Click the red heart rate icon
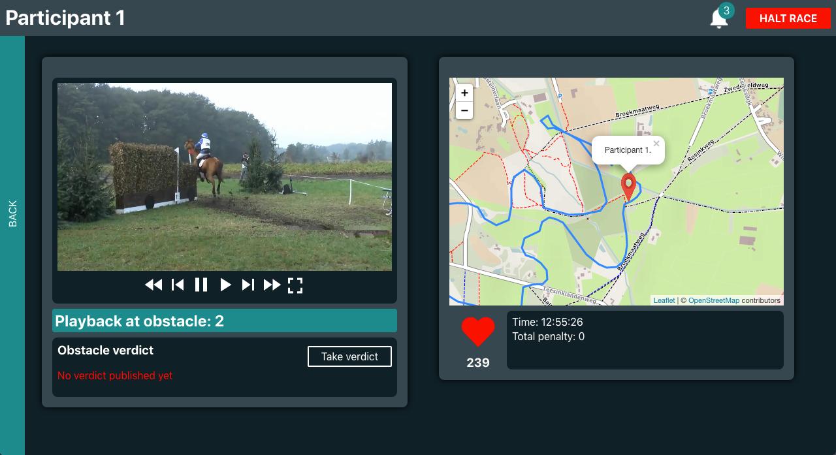 point(478,332)
